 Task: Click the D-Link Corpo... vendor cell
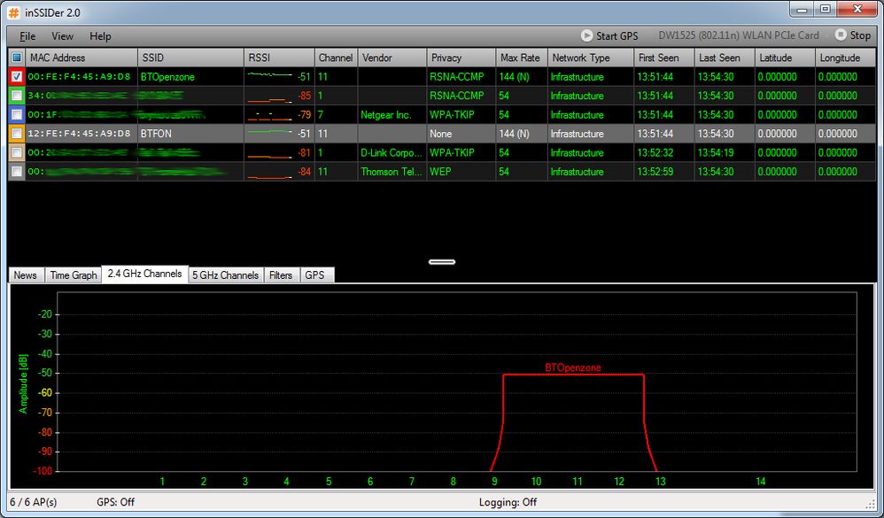[x=392, y=153]
